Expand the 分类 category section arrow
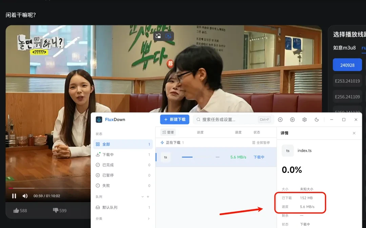The height and width of the screenshot is (228, 366). (149, 219)
